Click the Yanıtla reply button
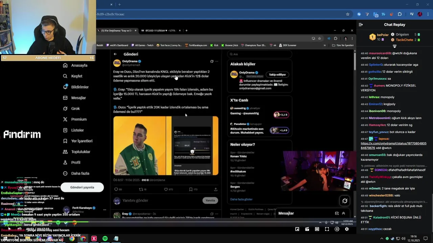 [210, 200]
